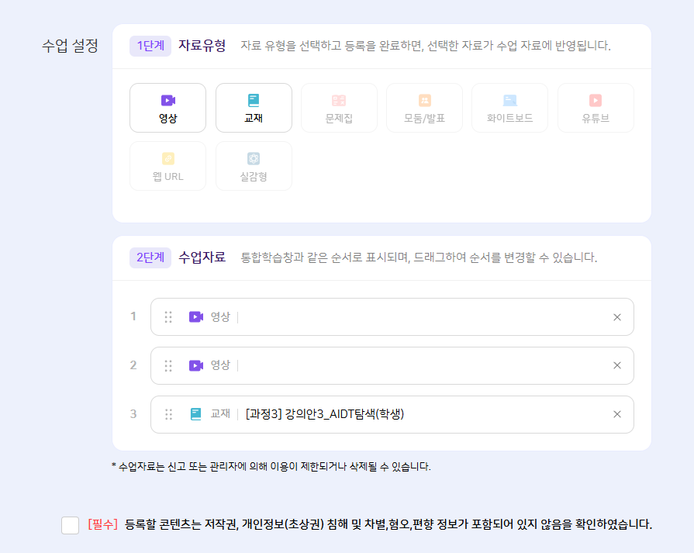The image size is (694, 553).
Task: Click the 1단계 step badge
Action: (150, 46)
